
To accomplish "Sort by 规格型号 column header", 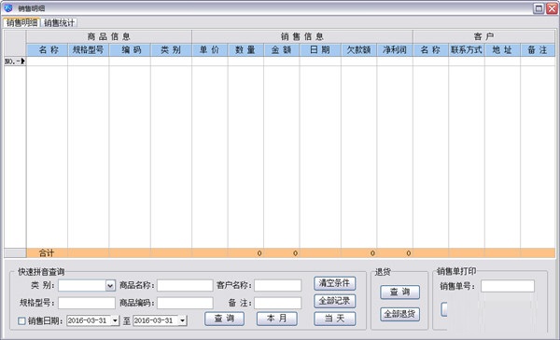I will tap(89, 50).
